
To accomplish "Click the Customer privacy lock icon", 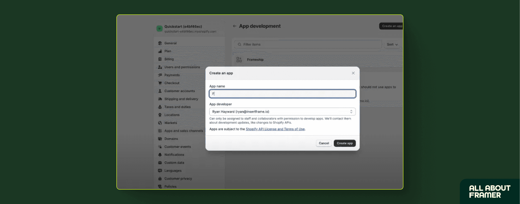I will click(160, 179).
